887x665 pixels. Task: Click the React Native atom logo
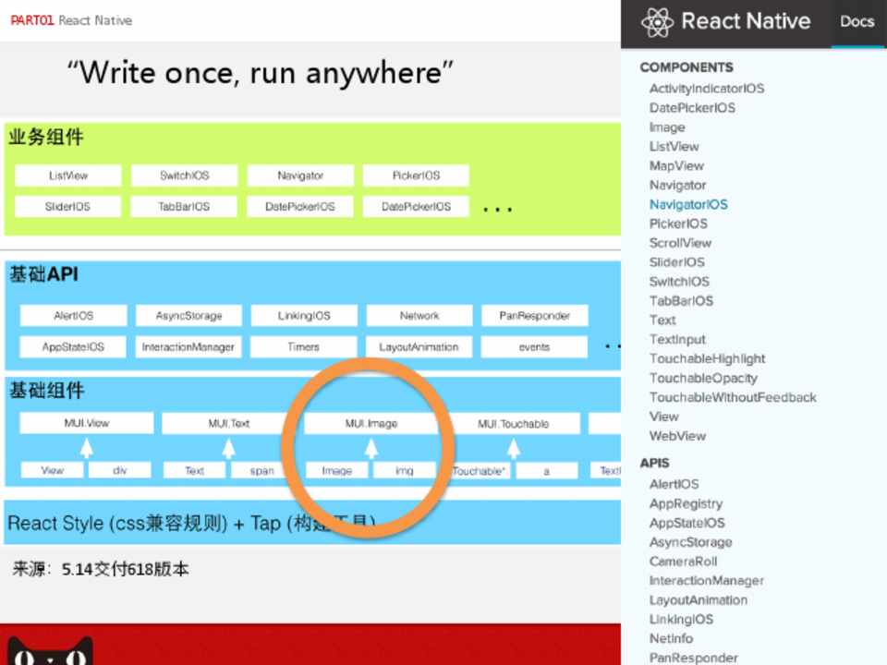657,22
